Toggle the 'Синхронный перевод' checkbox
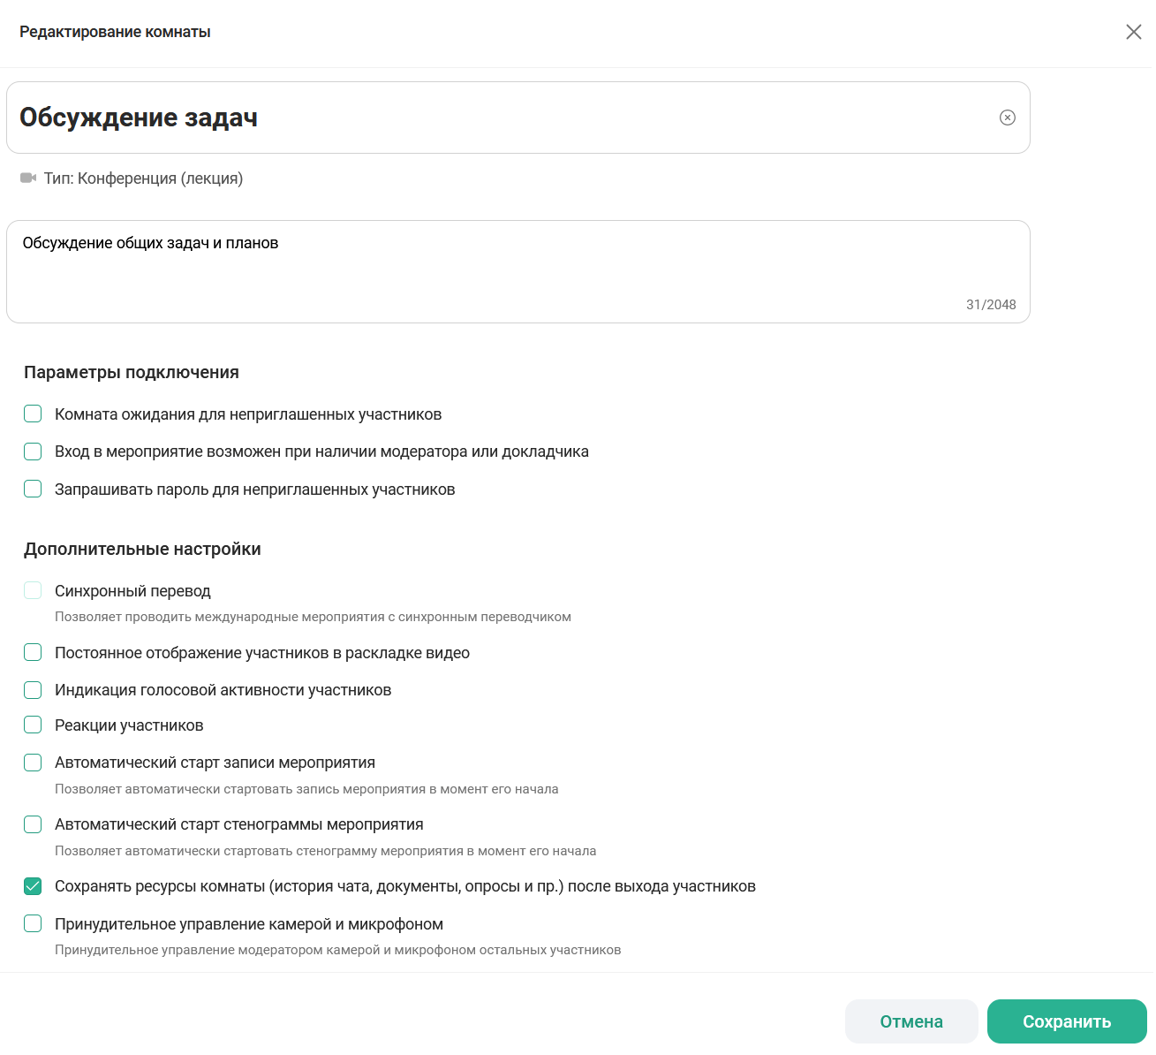 (33, 590)
